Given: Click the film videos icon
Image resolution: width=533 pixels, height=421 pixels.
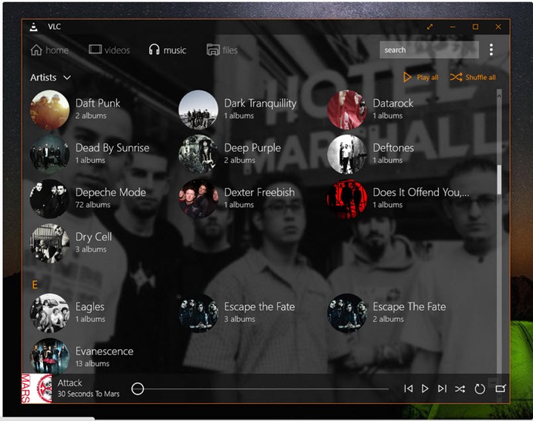Looking at the screenshot, I should [95, 50].
